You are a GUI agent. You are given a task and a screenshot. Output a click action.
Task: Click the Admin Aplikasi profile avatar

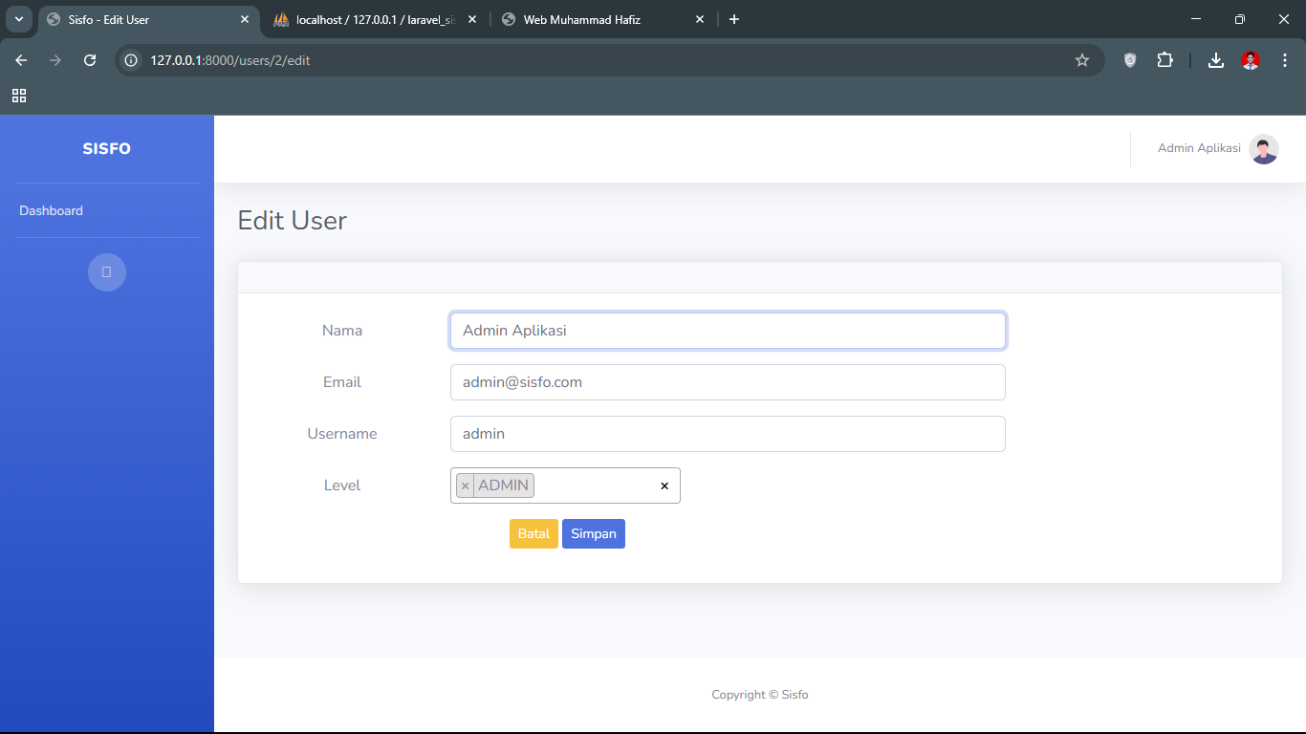click(x=1263, y=149)
